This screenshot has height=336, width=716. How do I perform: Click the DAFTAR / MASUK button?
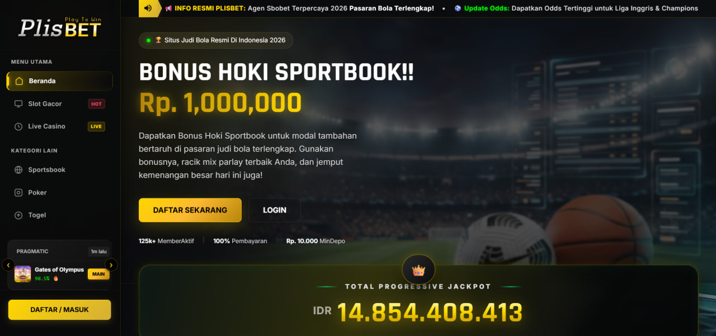59,310
